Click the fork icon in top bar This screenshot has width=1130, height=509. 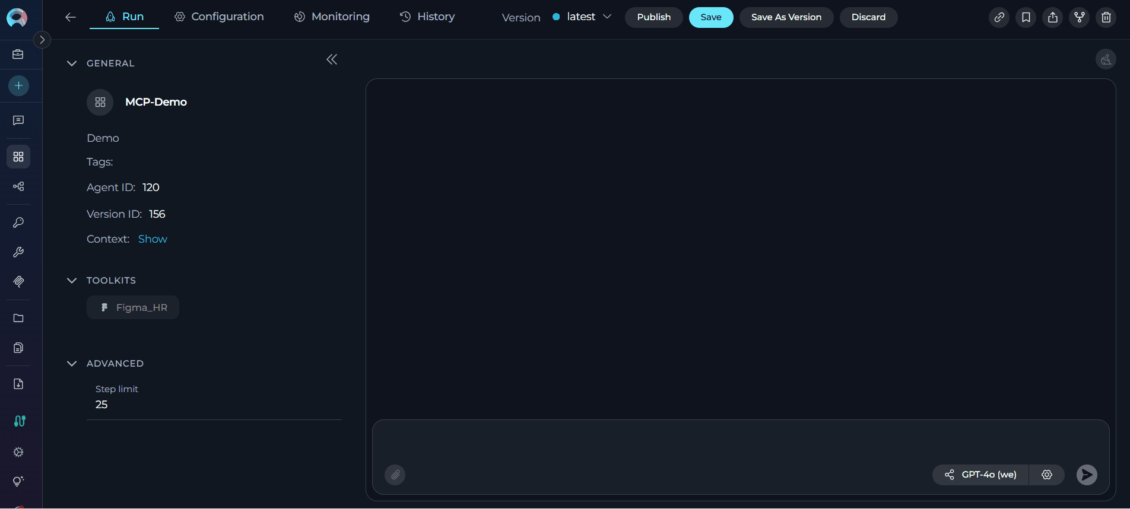click(1080, 17)
